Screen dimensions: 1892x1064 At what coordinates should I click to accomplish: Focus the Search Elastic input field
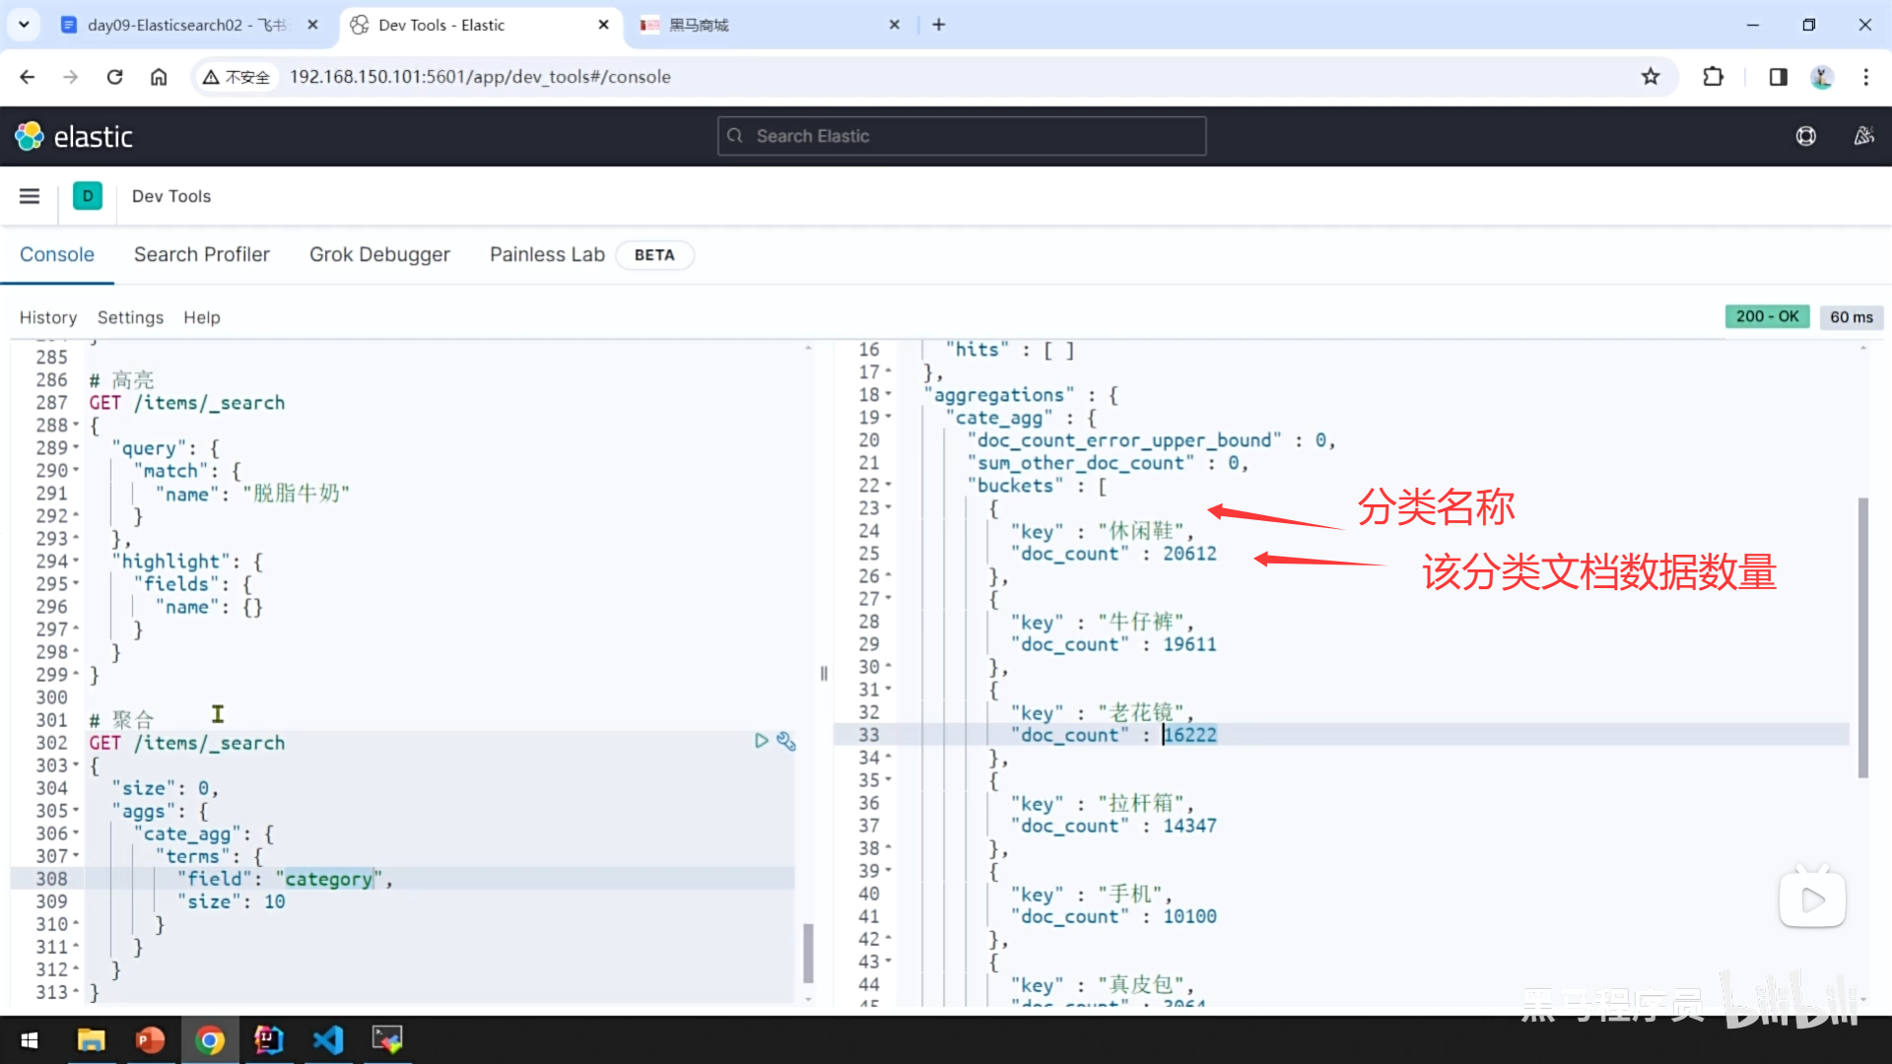click(x=962, y=136)
